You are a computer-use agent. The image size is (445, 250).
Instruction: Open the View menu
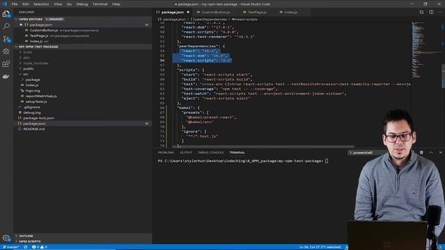[58, 4]
